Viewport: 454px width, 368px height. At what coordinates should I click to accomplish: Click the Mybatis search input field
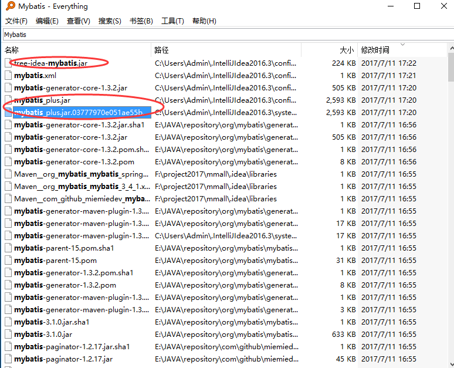click(x=228, y=35)
